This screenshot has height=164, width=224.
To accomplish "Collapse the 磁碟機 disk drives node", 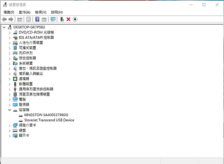I will (10, 110).
